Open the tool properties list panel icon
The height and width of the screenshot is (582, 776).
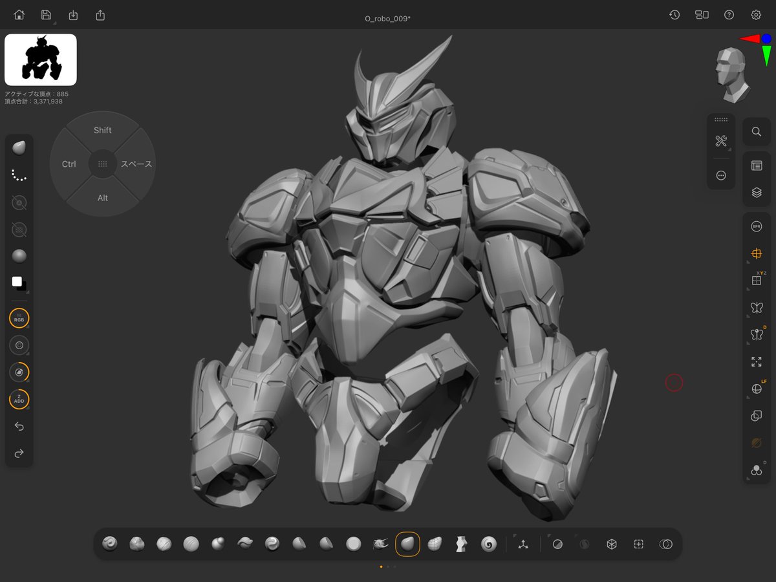coord(757,166)
